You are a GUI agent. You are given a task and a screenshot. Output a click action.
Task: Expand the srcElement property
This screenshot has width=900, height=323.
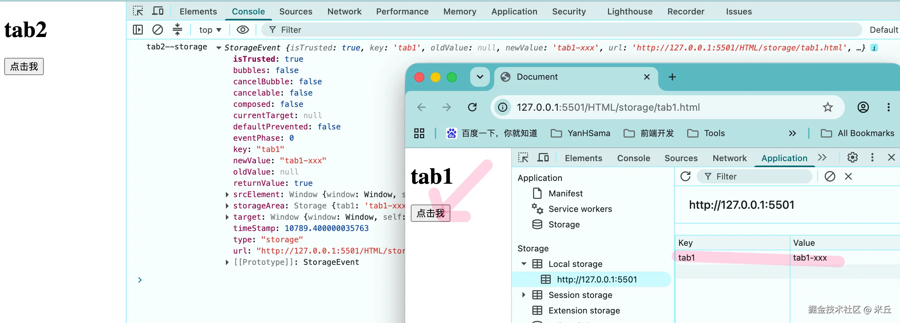(x=227, y=195)
